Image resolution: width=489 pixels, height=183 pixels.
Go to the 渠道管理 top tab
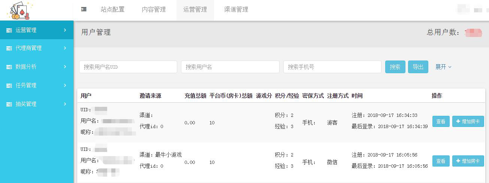click(x=236, y=10)
